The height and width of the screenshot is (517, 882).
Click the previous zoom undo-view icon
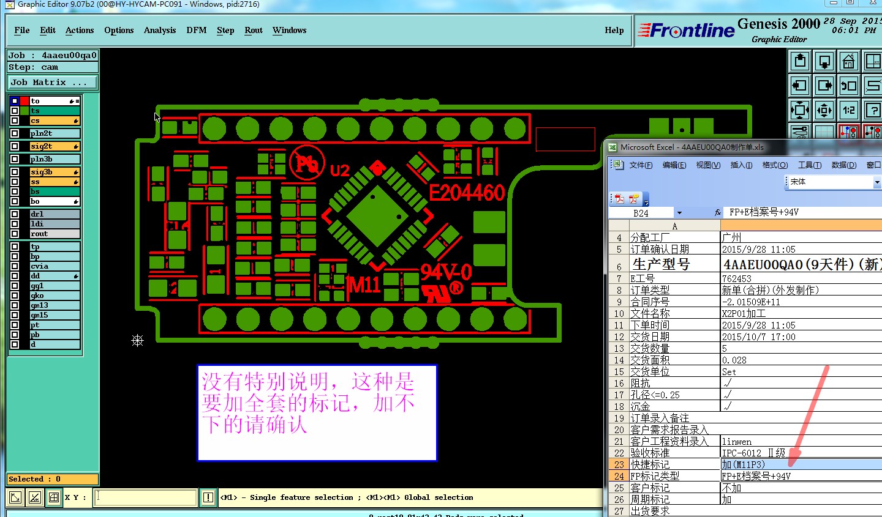click(x=849, y=86)
